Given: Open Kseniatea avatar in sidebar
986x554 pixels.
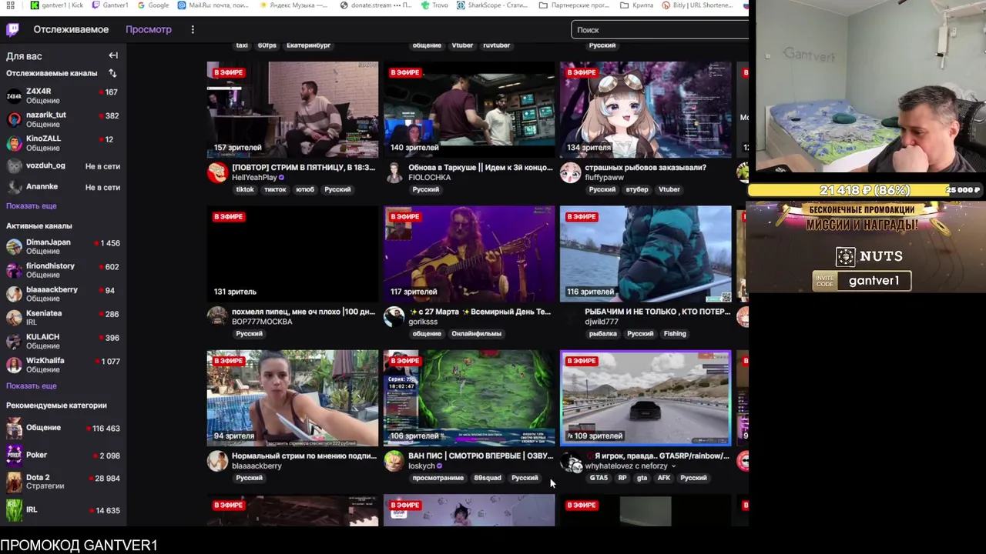Looking at the screenshot, I should 14,318.
